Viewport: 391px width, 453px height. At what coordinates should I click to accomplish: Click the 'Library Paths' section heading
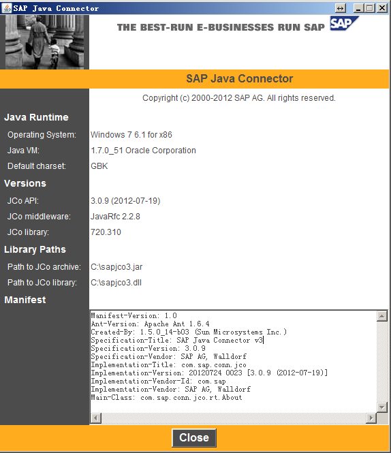[x=35, y=249]
